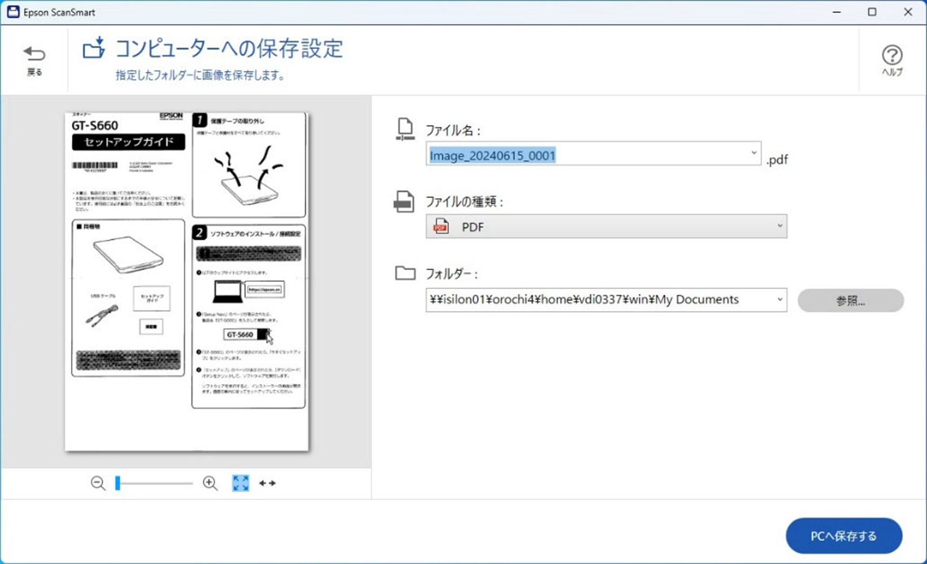
Task: Click the zoom out magnifier icon
Action: tap(97, 483)
